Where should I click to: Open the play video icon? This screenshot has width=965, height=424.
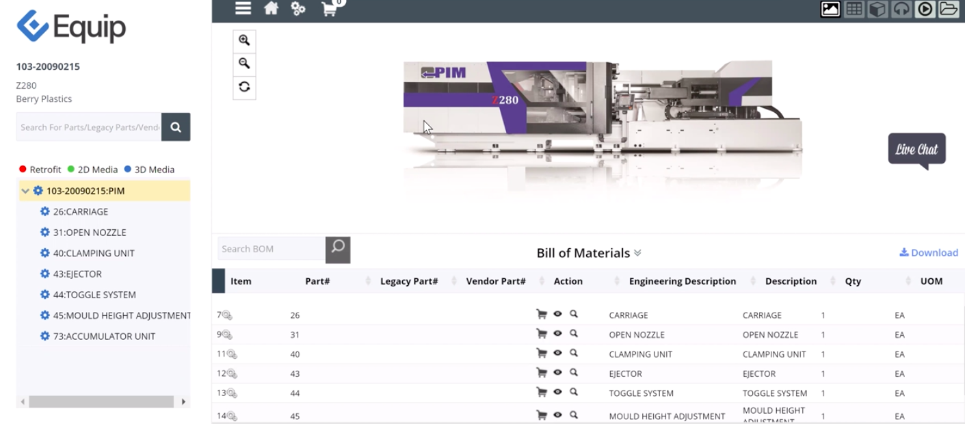(x=925, y=9)
